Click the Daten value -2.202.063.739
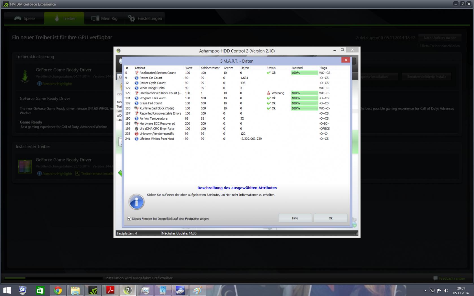Viewport: 474px width, 296px height. 251,139
